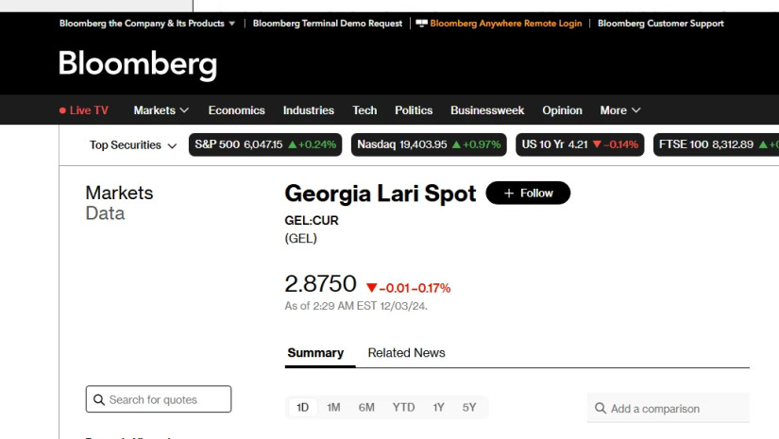Image resolution: width=779 pixels, height=439 pixels.
Task: Switch chart range to 1M
Action: click(333, 408)
